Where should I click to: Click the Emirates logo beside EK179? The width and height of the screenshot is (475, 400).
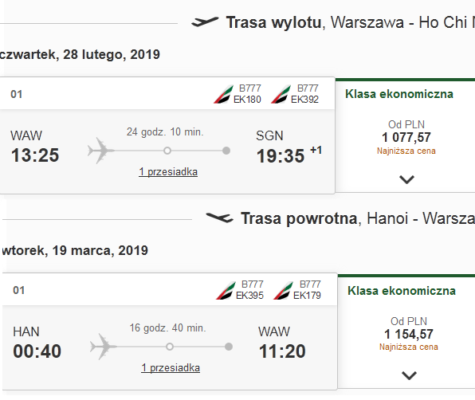(283, 290)
